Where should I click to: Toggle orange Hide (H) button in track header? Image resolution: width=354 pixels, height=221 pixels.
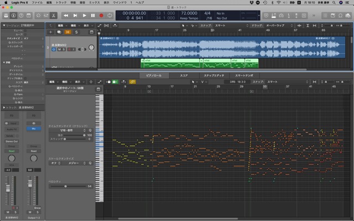coord(67,32)
